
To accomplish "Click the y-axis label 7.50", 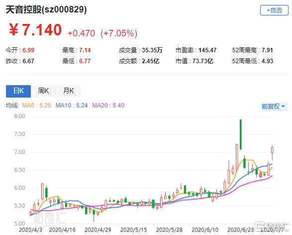I will coord(19,134).
